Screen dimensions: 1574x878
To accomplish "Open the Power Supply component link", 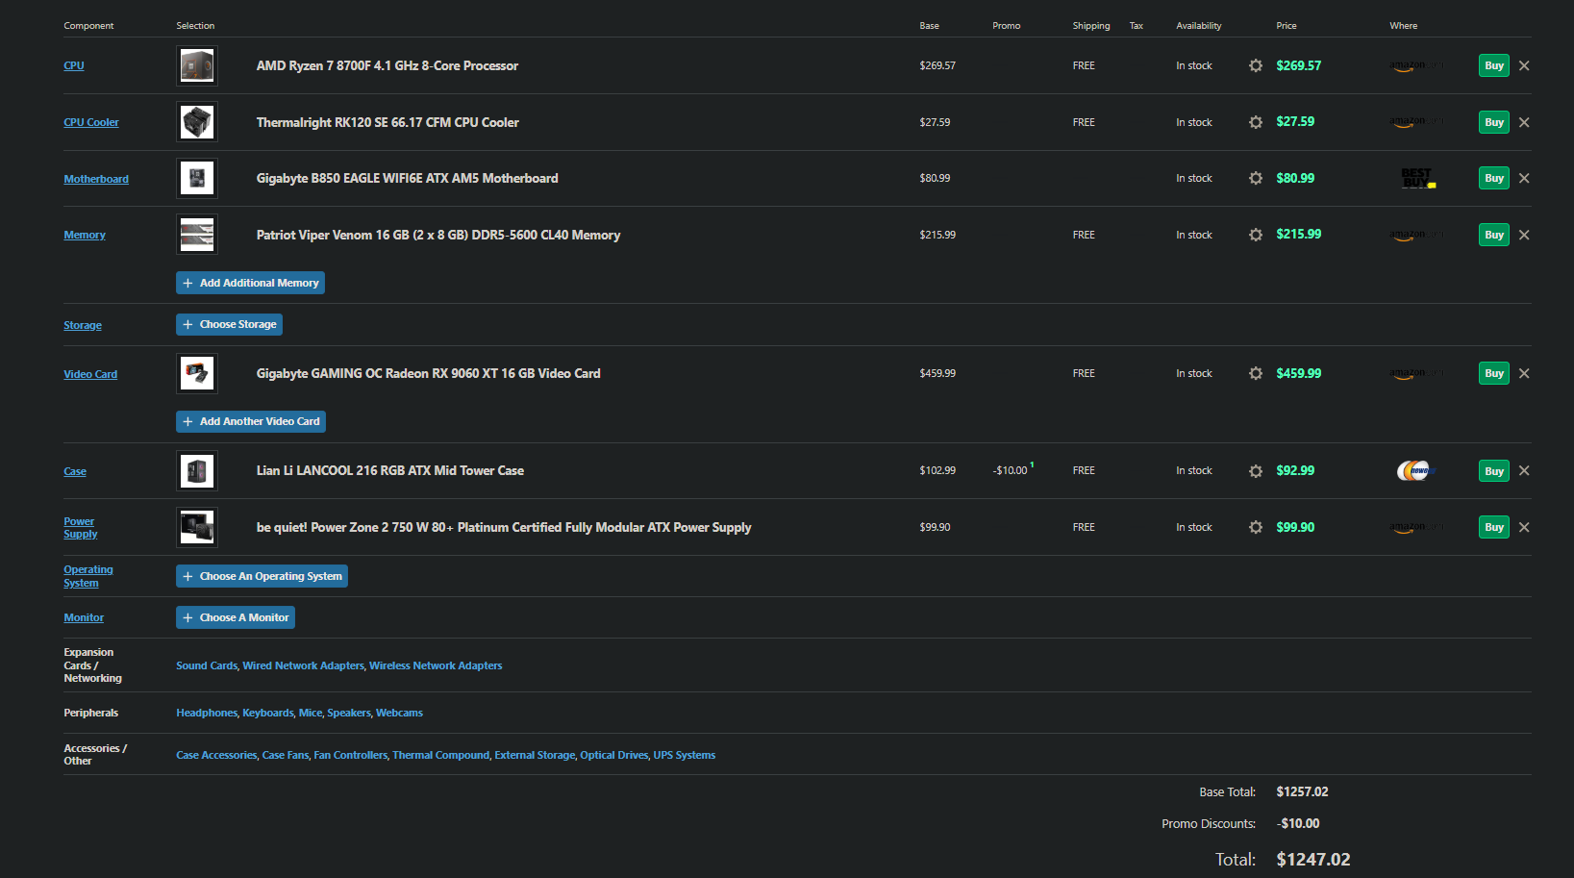I will pyautogui.click(x=80, y=528).
